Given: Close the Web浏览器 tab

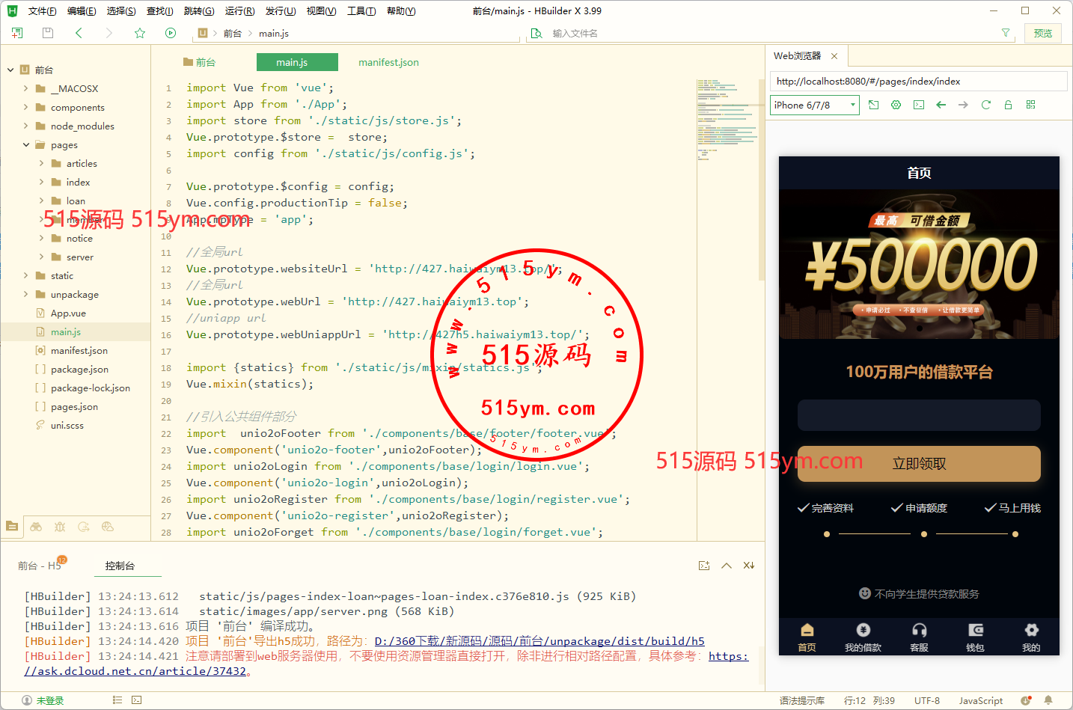Looking at the screenshot, I should tap(834, 56).
